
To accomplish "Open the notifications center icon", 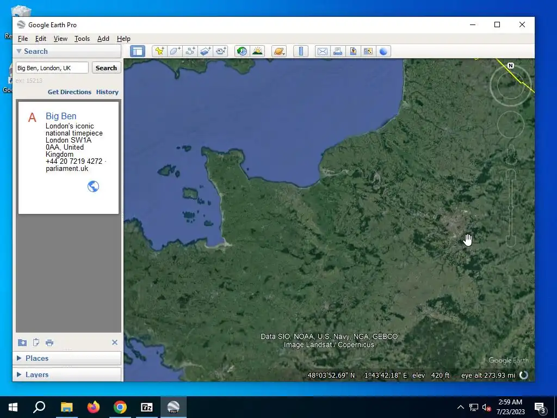I will tap(540, 407).
